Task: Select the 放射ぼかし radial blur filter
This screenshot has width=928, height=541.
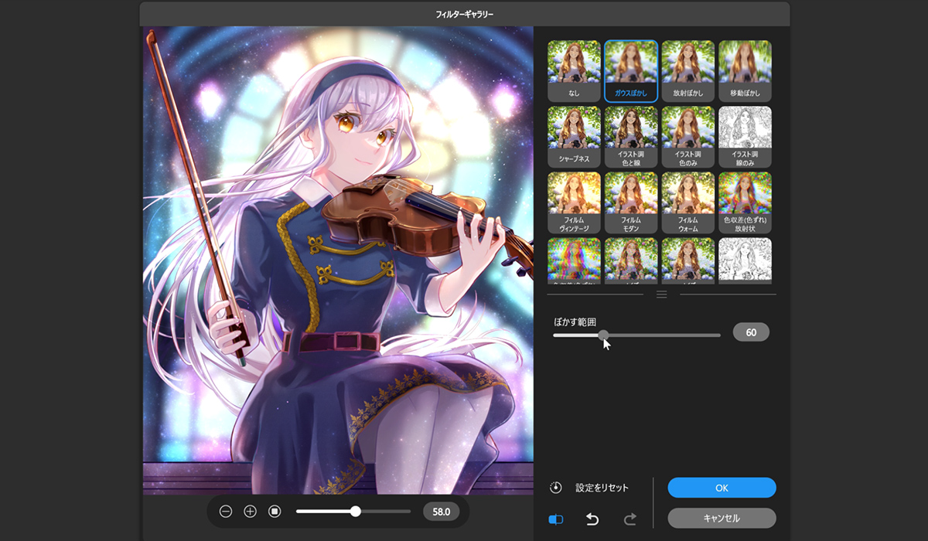Action: point(687,70)
